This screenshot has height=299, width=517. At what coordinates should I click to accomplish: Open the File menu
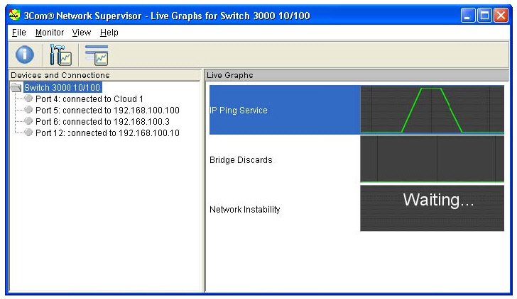pos(18,33)
